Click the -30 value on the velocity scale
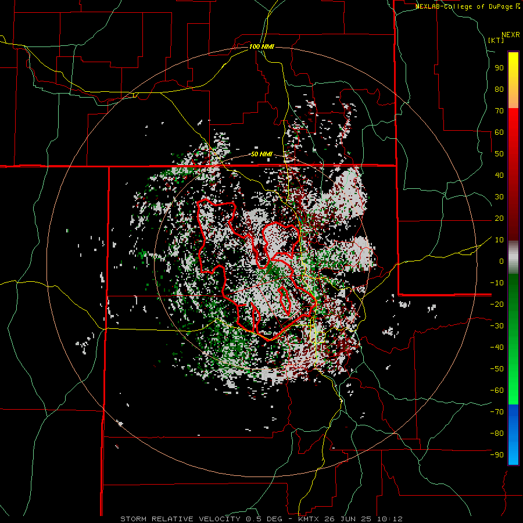This screenshot has width=523, height=523. point(497,326)
